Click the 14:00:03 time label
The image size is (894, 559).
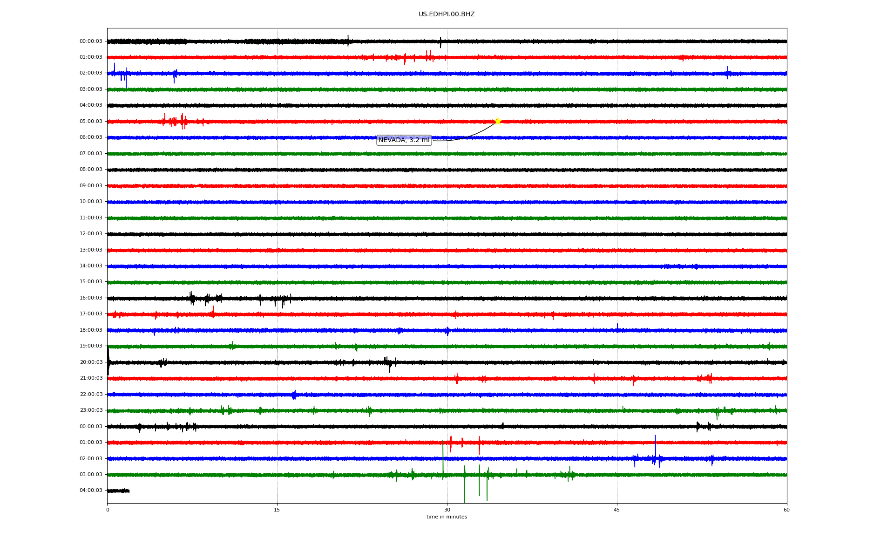tap(91, 266)
